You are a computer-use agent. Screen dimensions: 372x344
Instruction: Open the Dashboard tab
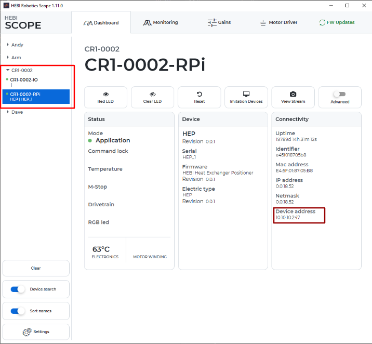pyautogui.click(x=101, y=22)
